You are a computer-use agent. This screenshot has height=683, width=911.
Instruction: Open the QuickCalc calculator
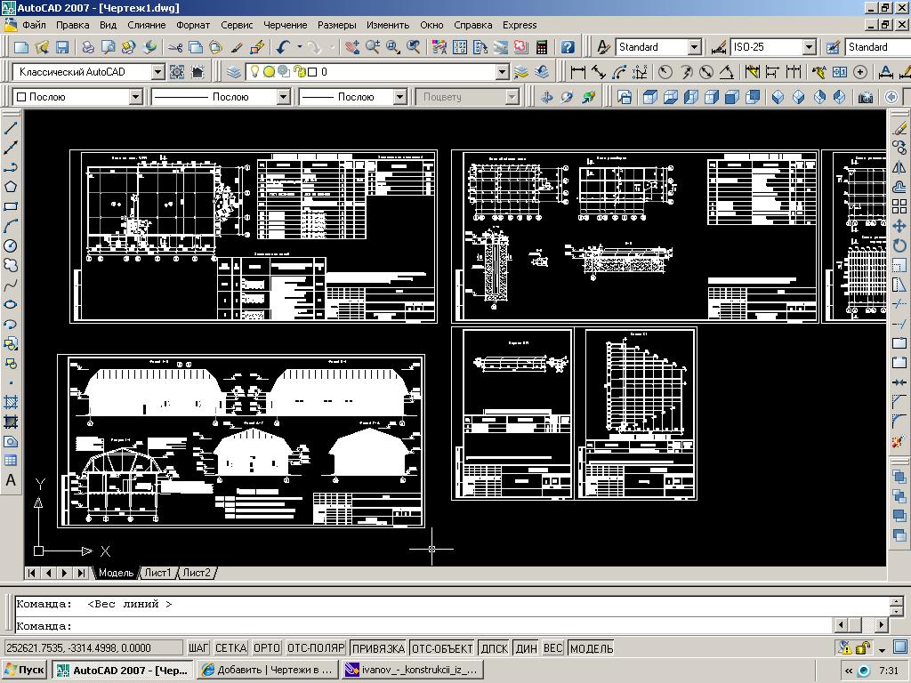pos(542,47)
